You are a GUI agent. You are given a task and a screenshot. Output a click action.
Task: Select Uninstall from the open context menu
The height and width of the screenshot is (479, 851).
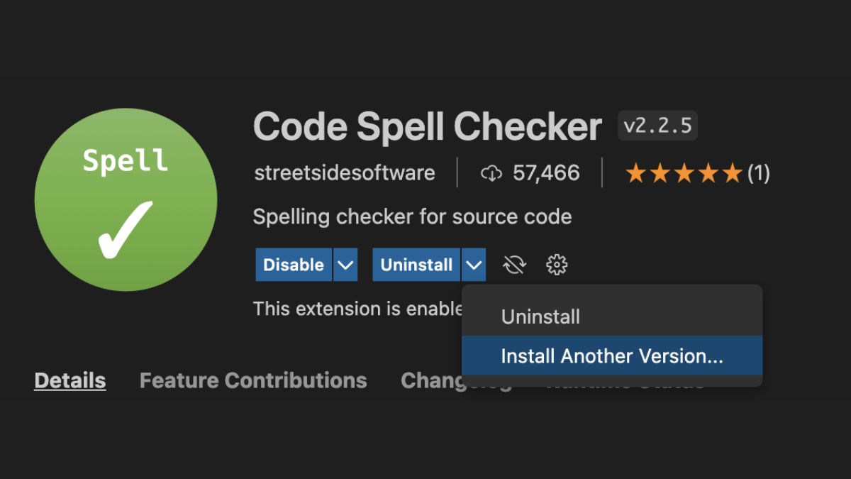(x=540, y=316)
